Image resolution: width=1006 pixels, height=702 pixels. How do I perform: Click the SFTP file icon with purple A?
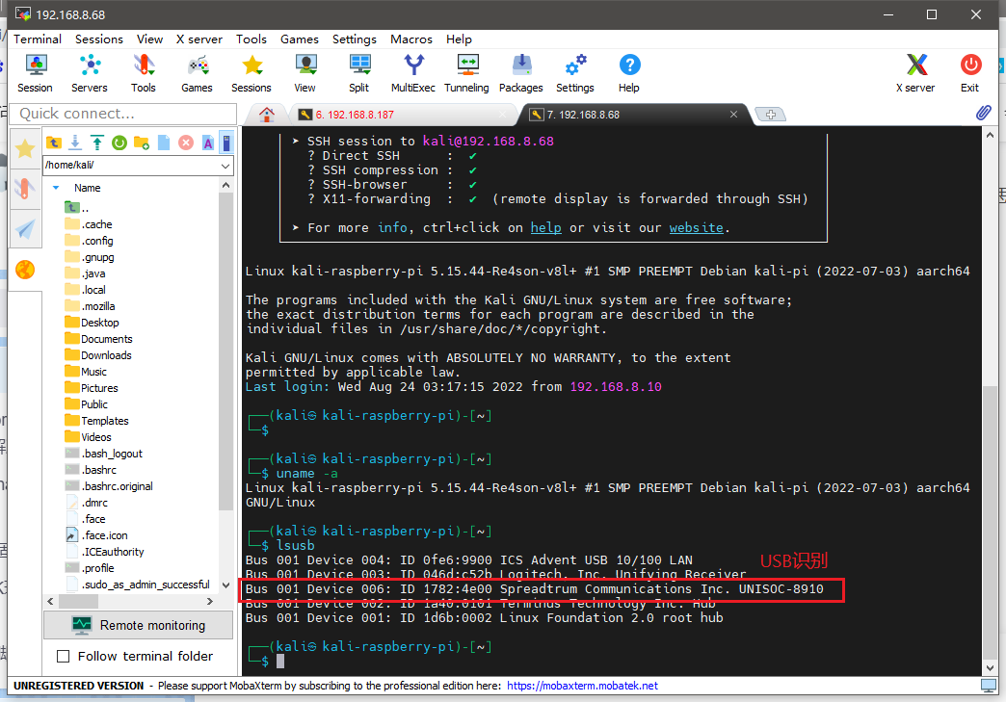point(208,143)
